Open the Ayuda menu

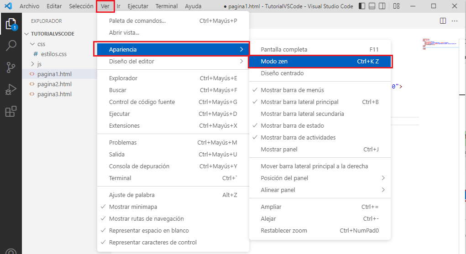(x=193, y=6)
